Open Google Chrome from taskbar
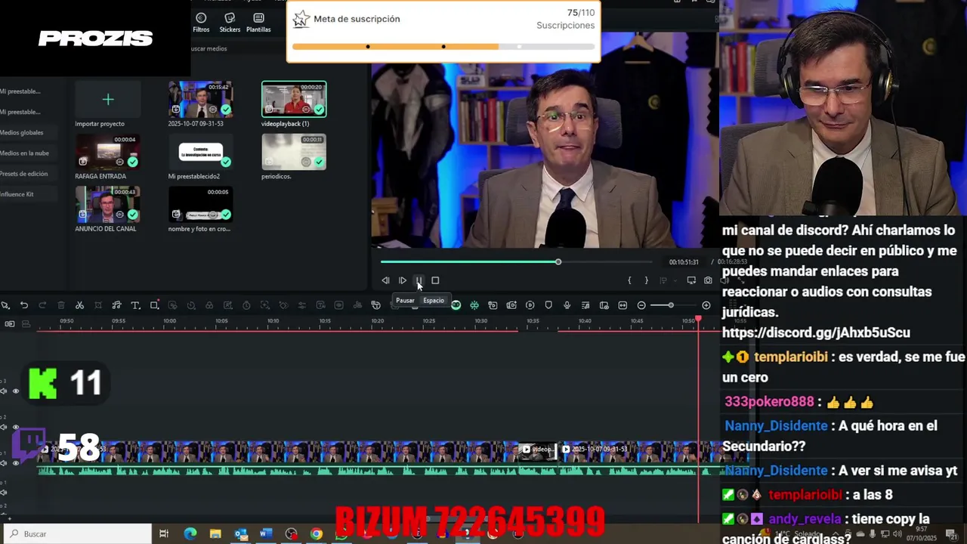 click(x=317, y=534)
